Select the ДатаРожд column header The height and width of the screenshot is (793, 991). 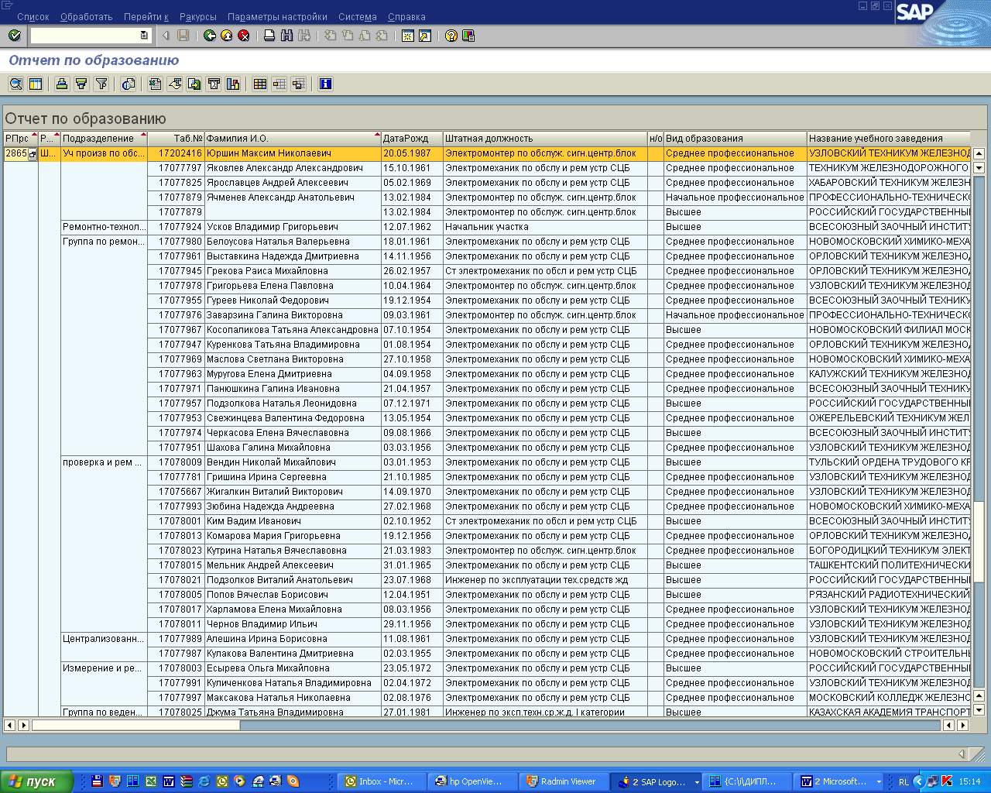pos(412,139)
